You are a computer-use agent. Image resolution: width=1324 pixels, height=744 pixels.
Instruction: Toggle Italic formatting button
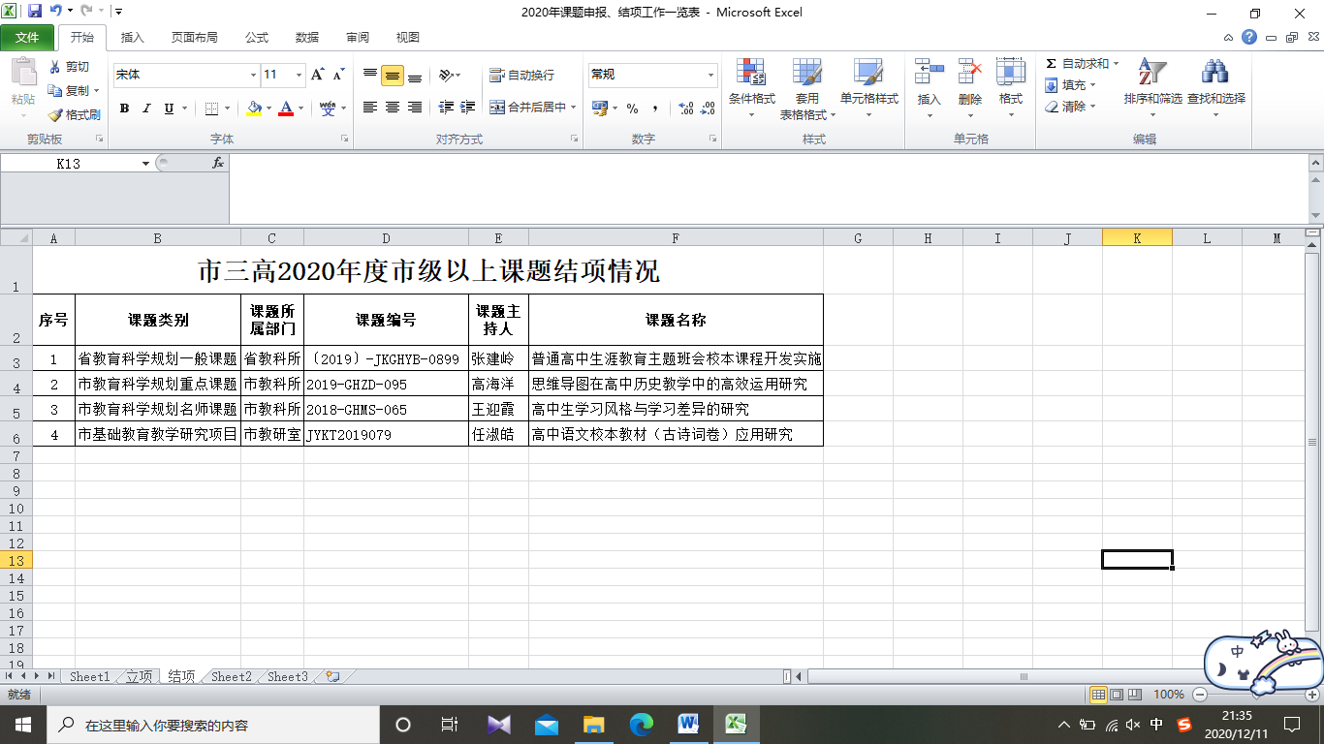pos(146,108)
